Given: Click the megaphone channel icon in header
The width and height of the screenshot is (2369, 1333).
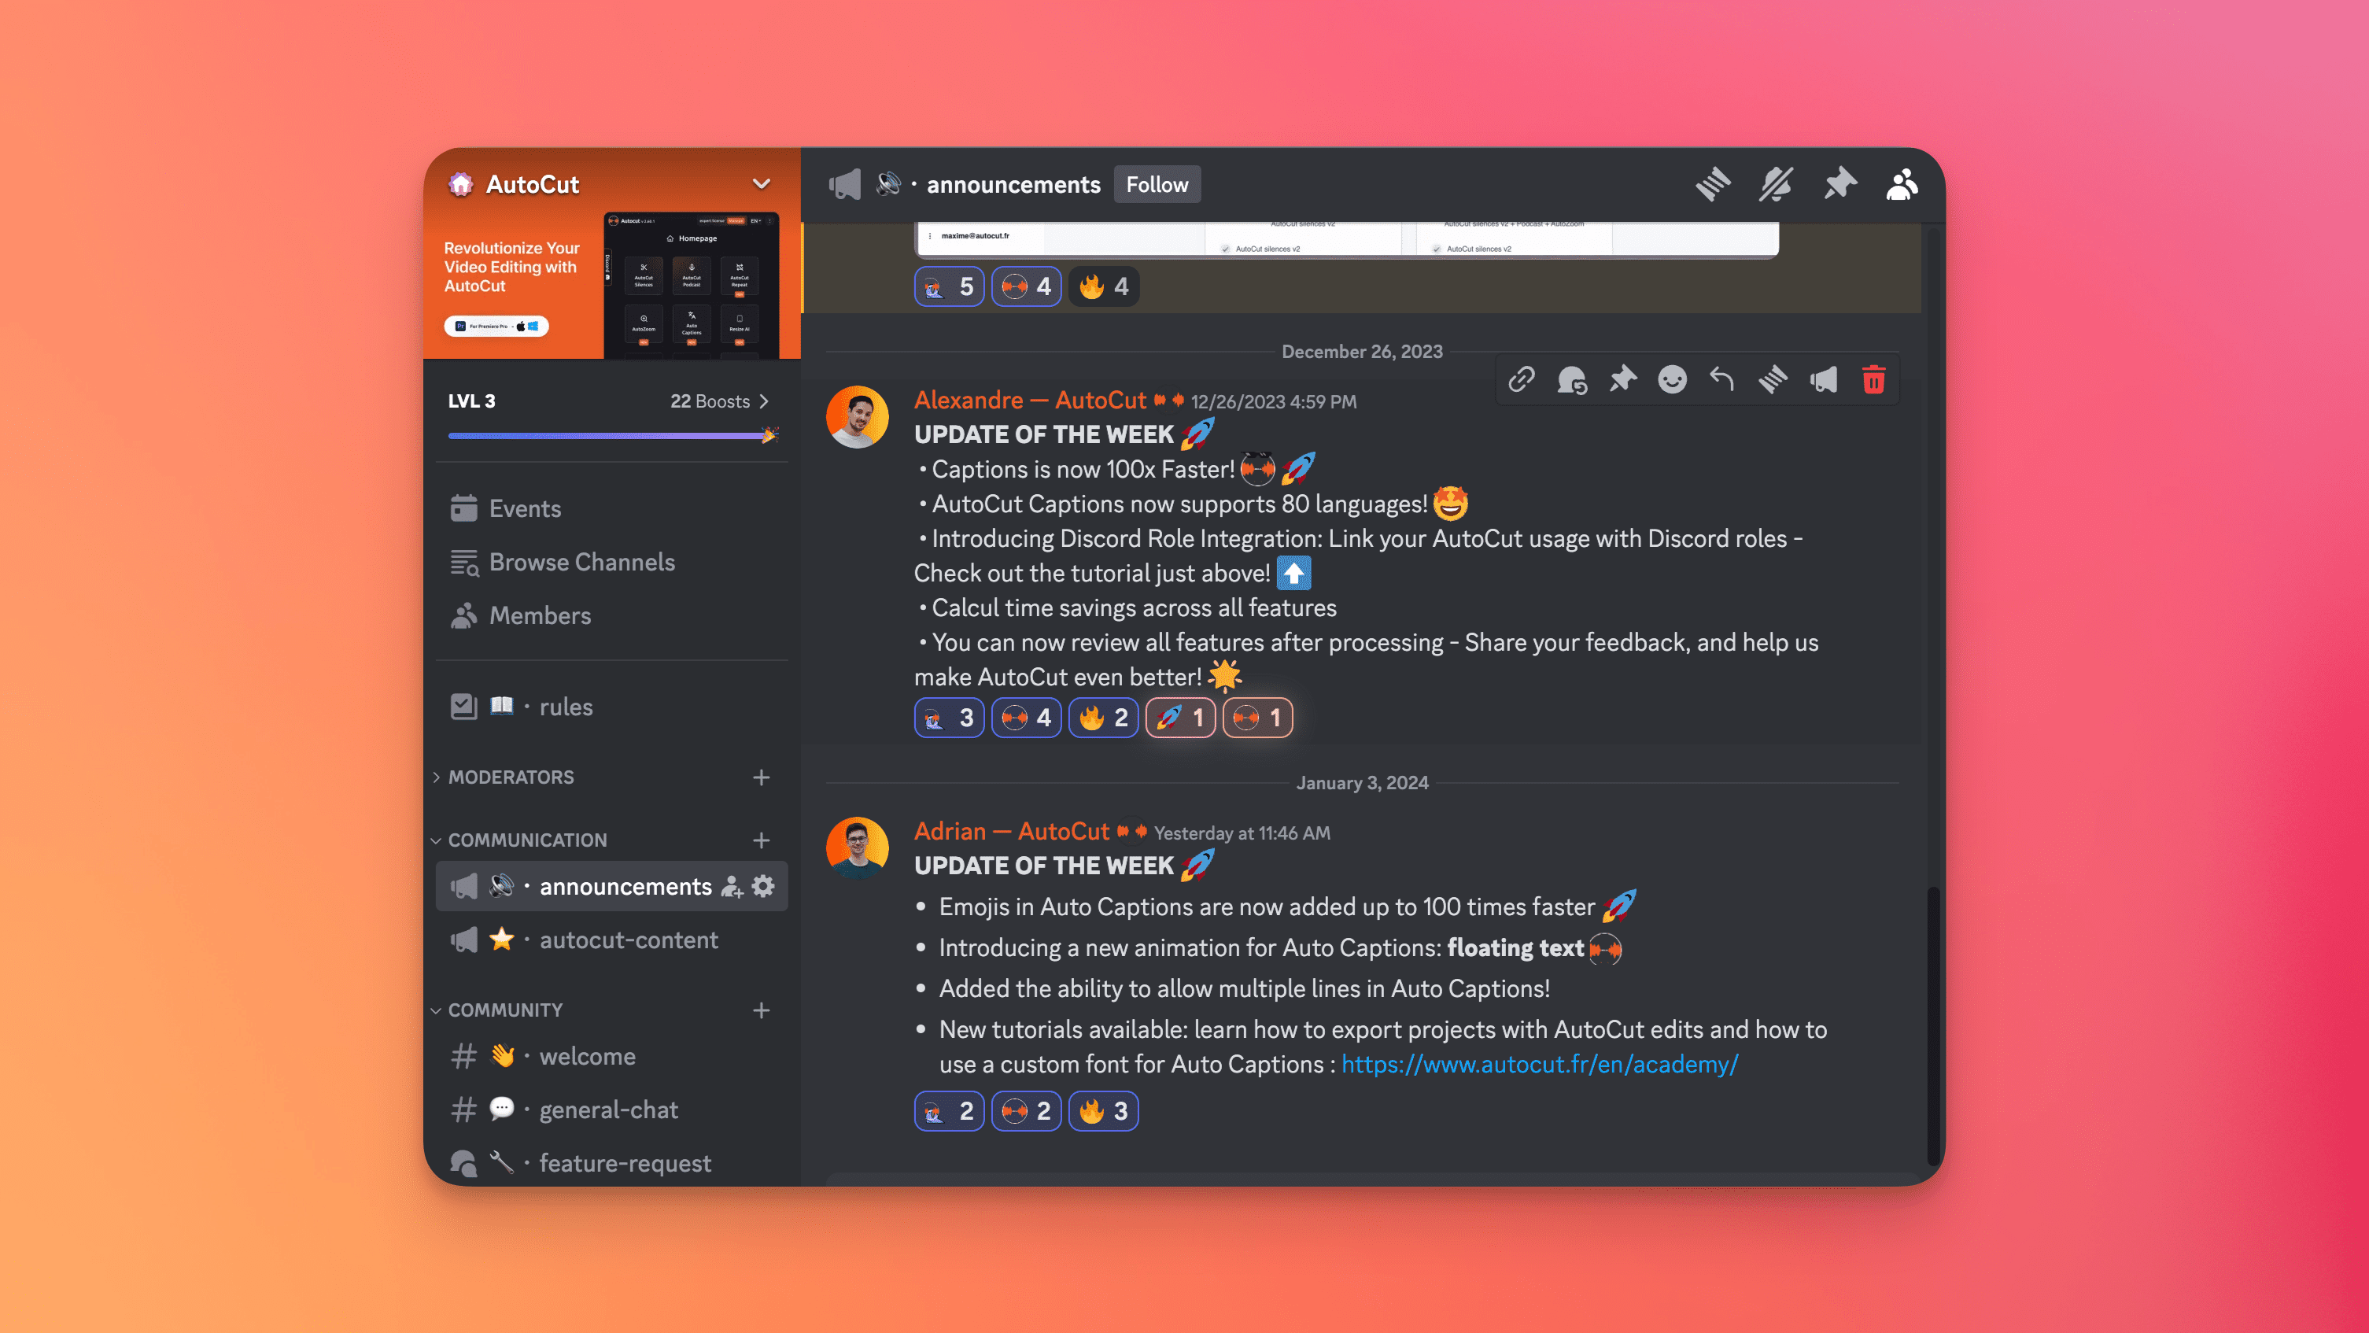Looking at the screenshot, I should (x=844, y=185).
